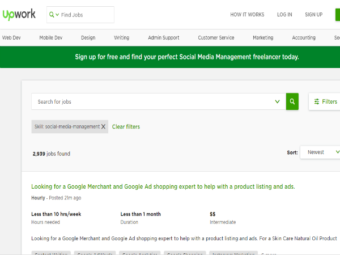340x255 pixels.
Task: Open the How It Works page
Action: tap(246, 15)
